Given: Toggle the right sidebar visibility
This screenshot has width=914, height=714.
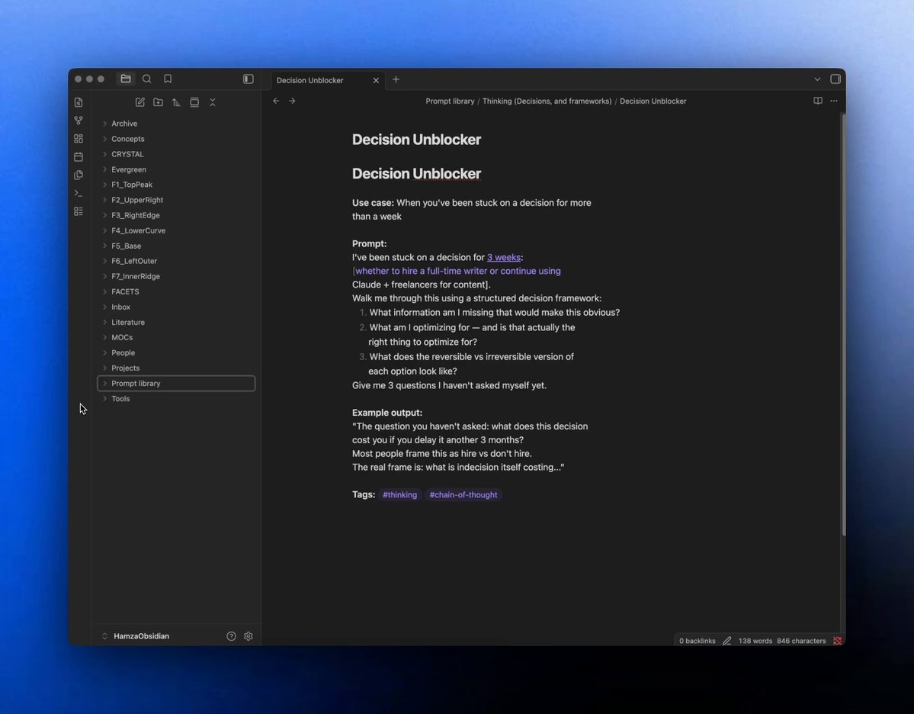Looking at the screenshot, I should pyautogui.click(x=835, y=79).
